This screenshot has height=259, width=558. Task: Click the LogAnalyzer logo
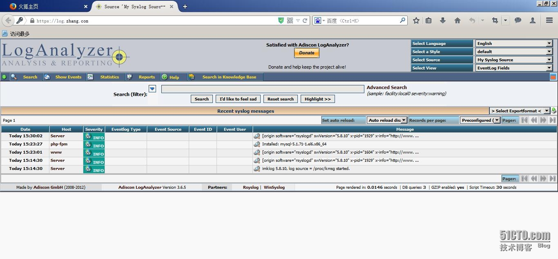(65, 55)
